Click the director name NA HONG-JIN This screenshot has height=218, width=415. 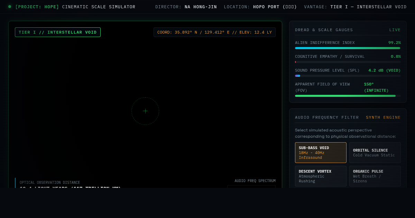coord(201,7)
